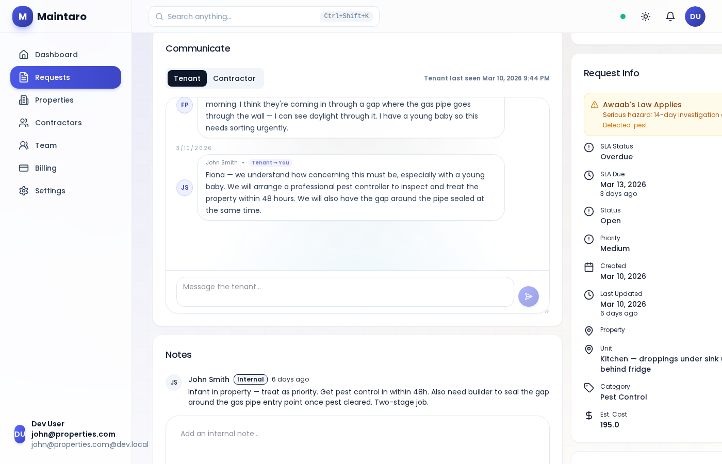The image size is (722, 464).
Task: Click the green online status dot
Action: coord(623,16)
